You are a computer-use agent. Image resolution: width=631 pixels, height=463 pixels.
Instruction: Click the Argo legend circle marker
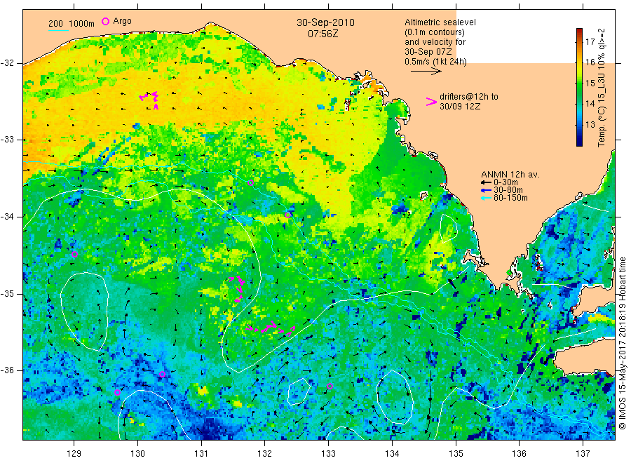click(105, 21)
